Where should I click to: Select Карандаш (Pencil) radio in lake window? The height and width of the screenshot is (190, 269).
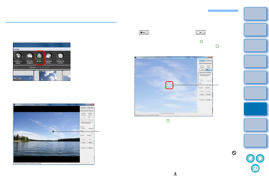tap(88, 129)
